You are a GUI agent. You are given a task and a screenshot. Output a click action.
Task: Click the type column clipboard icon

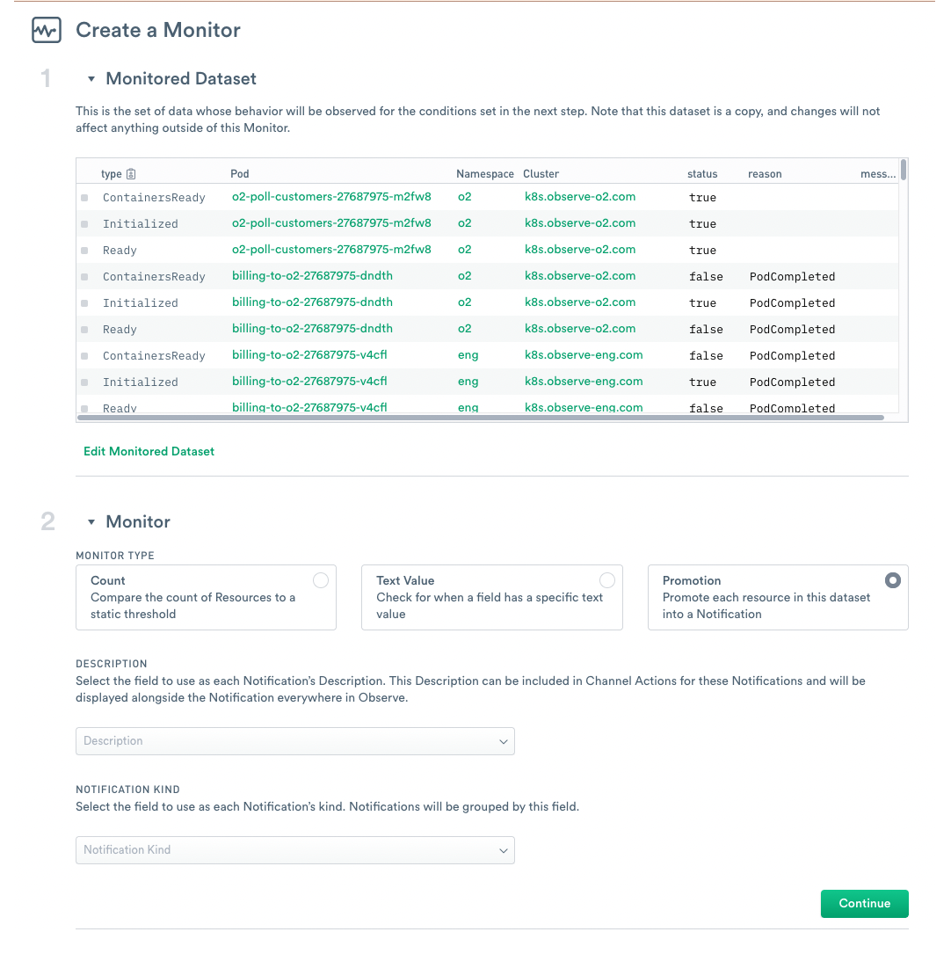tap(130, 174)
